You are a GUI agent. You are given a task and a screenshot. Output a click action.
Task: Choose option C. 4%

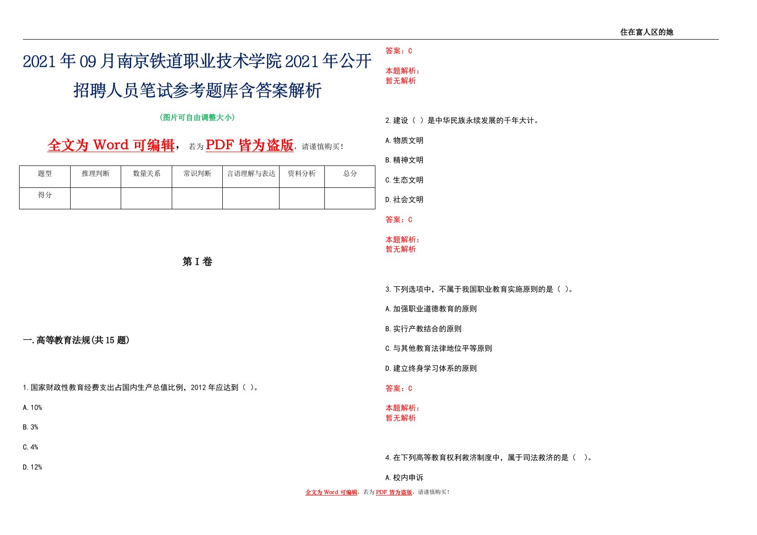click(31, 447)
